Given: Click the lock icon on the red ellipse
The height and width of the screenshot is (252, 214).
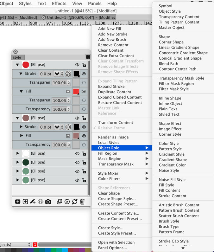Looking at the screenshot, I should 84,65.
